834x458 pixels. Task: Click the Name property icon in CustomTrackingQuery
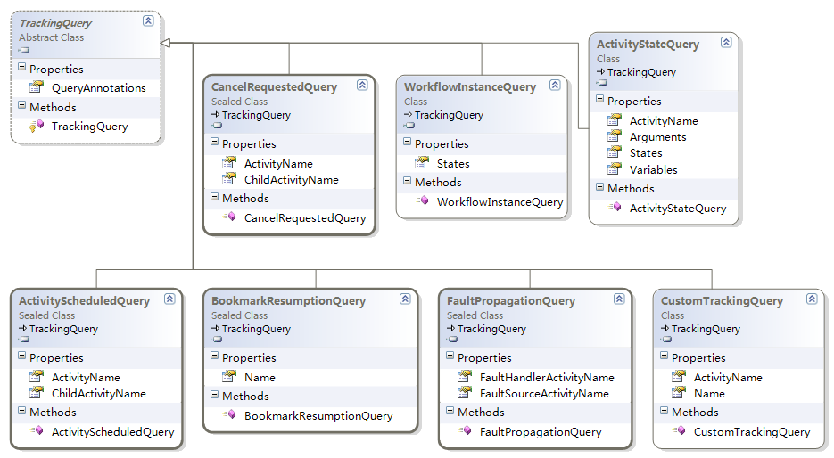[679, 393]
